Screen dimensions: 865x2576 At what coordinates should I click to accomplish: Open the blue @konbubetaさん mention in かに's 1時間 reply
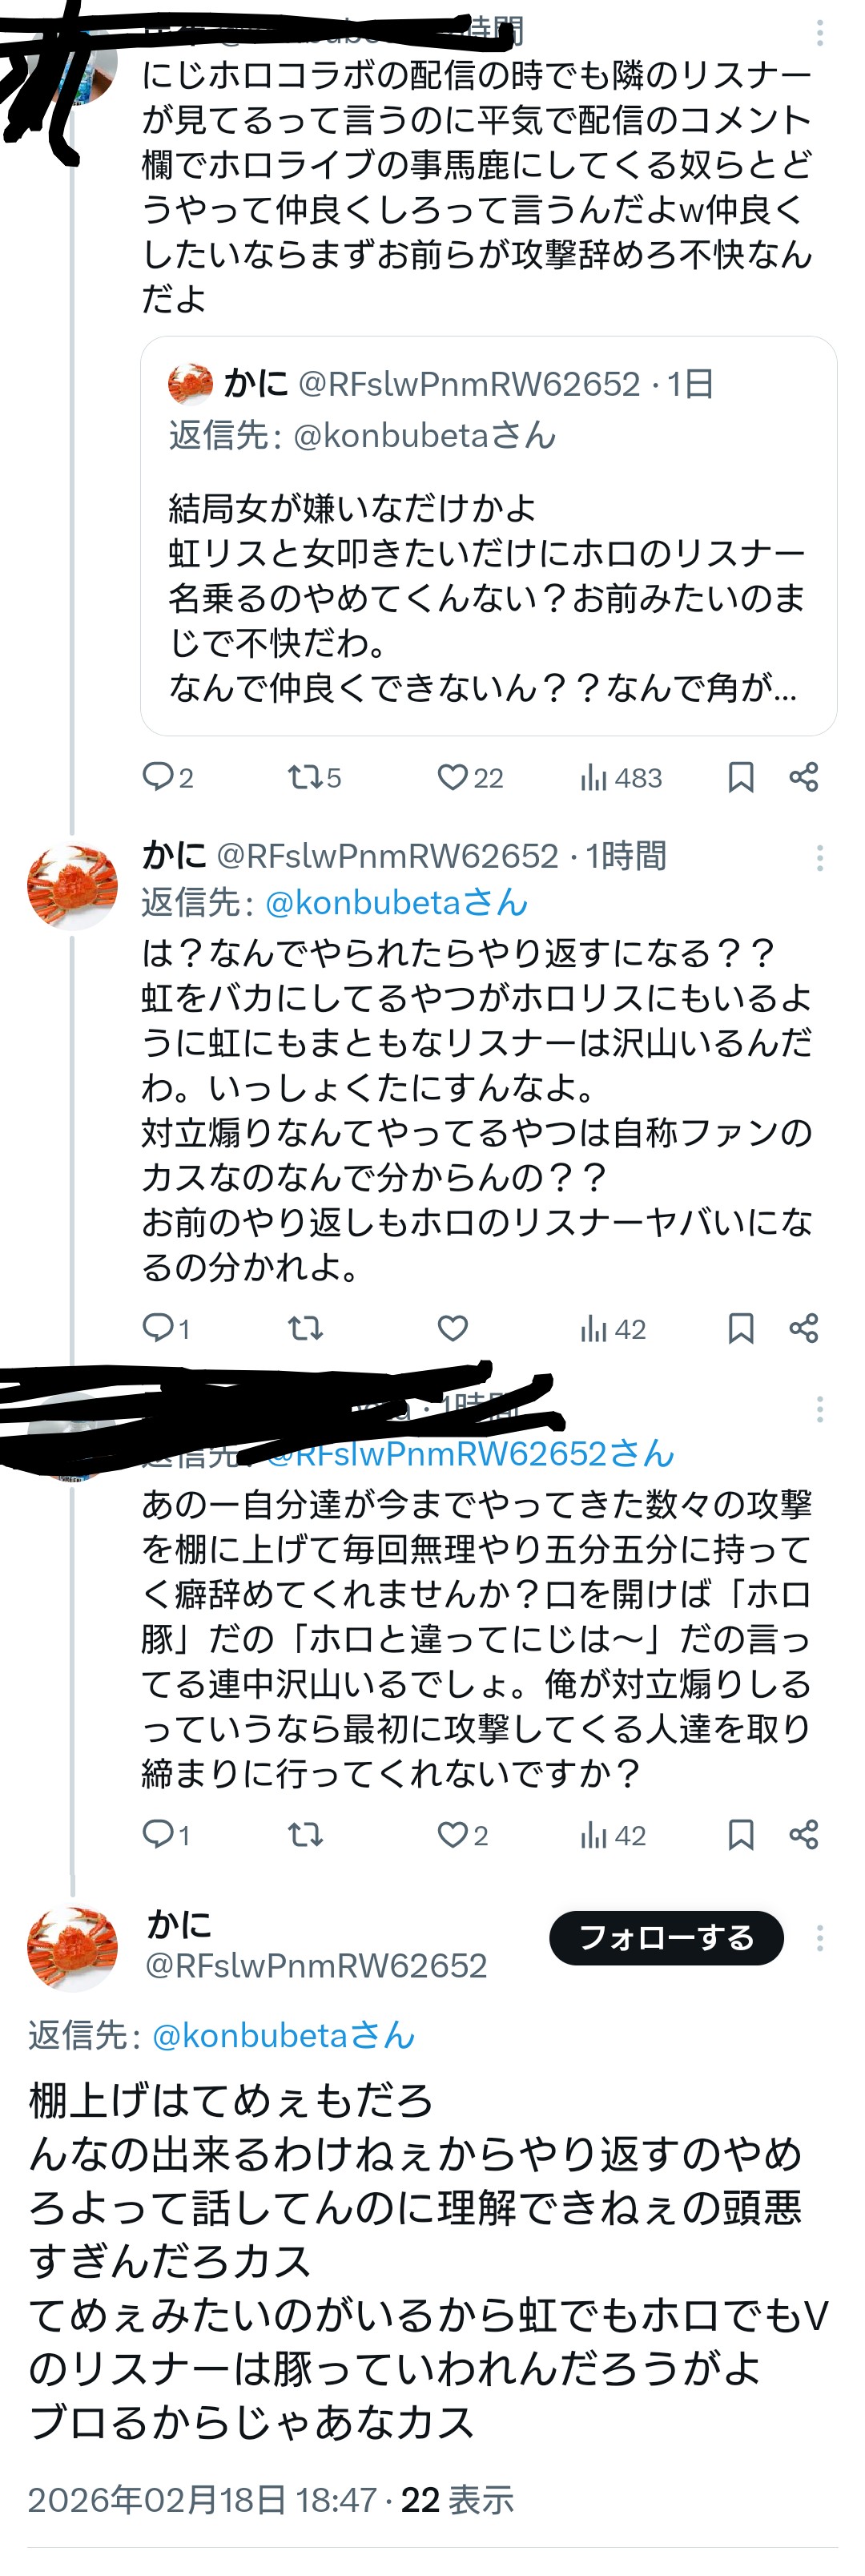click(396, 903)
